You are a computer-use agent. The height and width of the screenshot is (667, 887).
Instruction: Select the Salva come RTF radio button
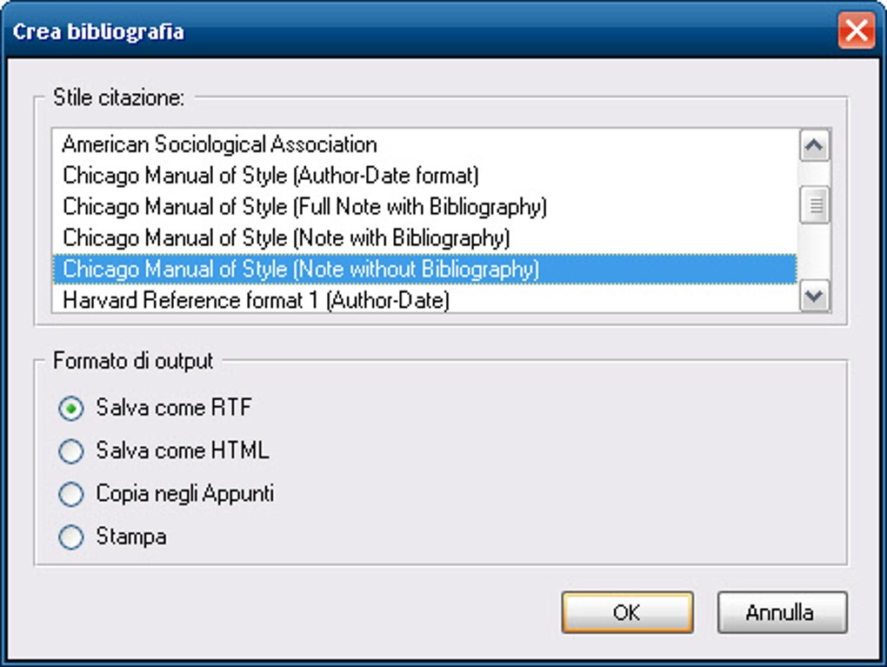click(71, 408)
